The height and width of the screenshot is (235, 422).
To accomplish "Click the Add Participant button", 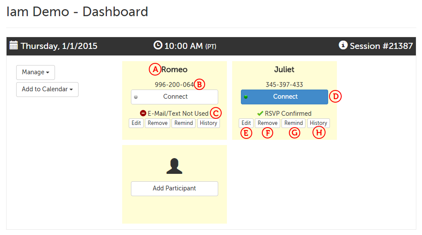I will (x=174, y=189).
